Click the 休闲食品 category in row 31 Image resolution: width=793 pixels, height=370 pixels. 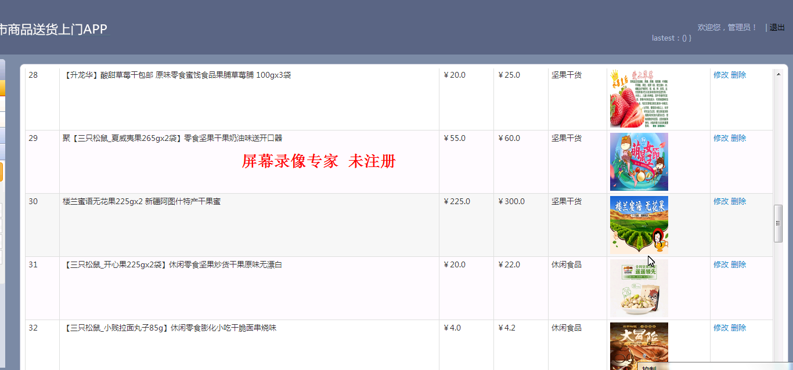pos(567,264)
